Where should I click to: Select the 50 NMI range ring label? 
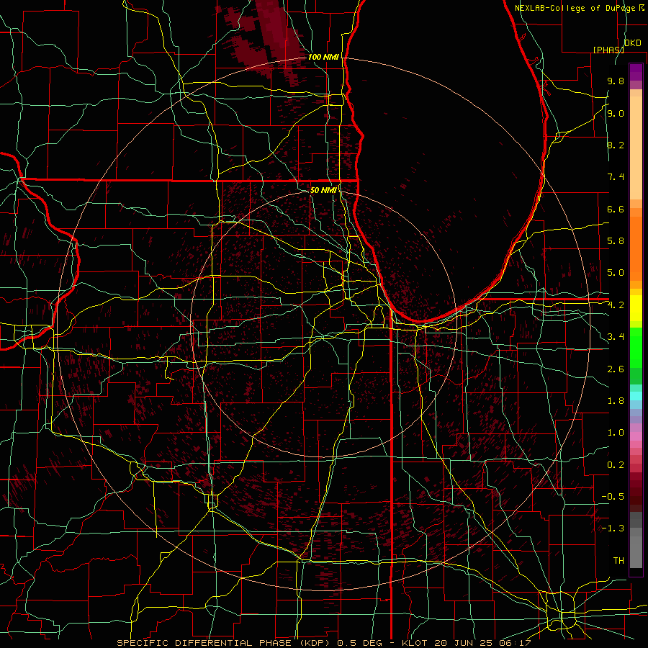pos(323,190)
